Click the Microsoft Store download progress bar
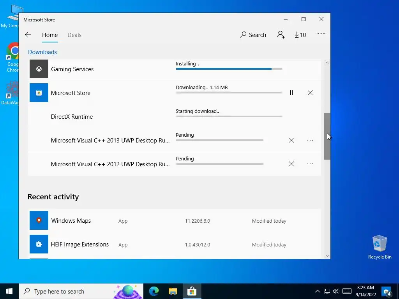 [x=229, y=93]
